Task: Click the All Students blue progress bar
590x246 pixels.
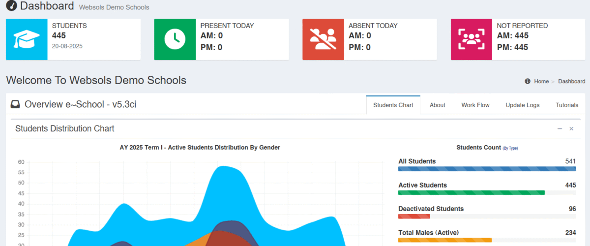Action: [487, 169]
